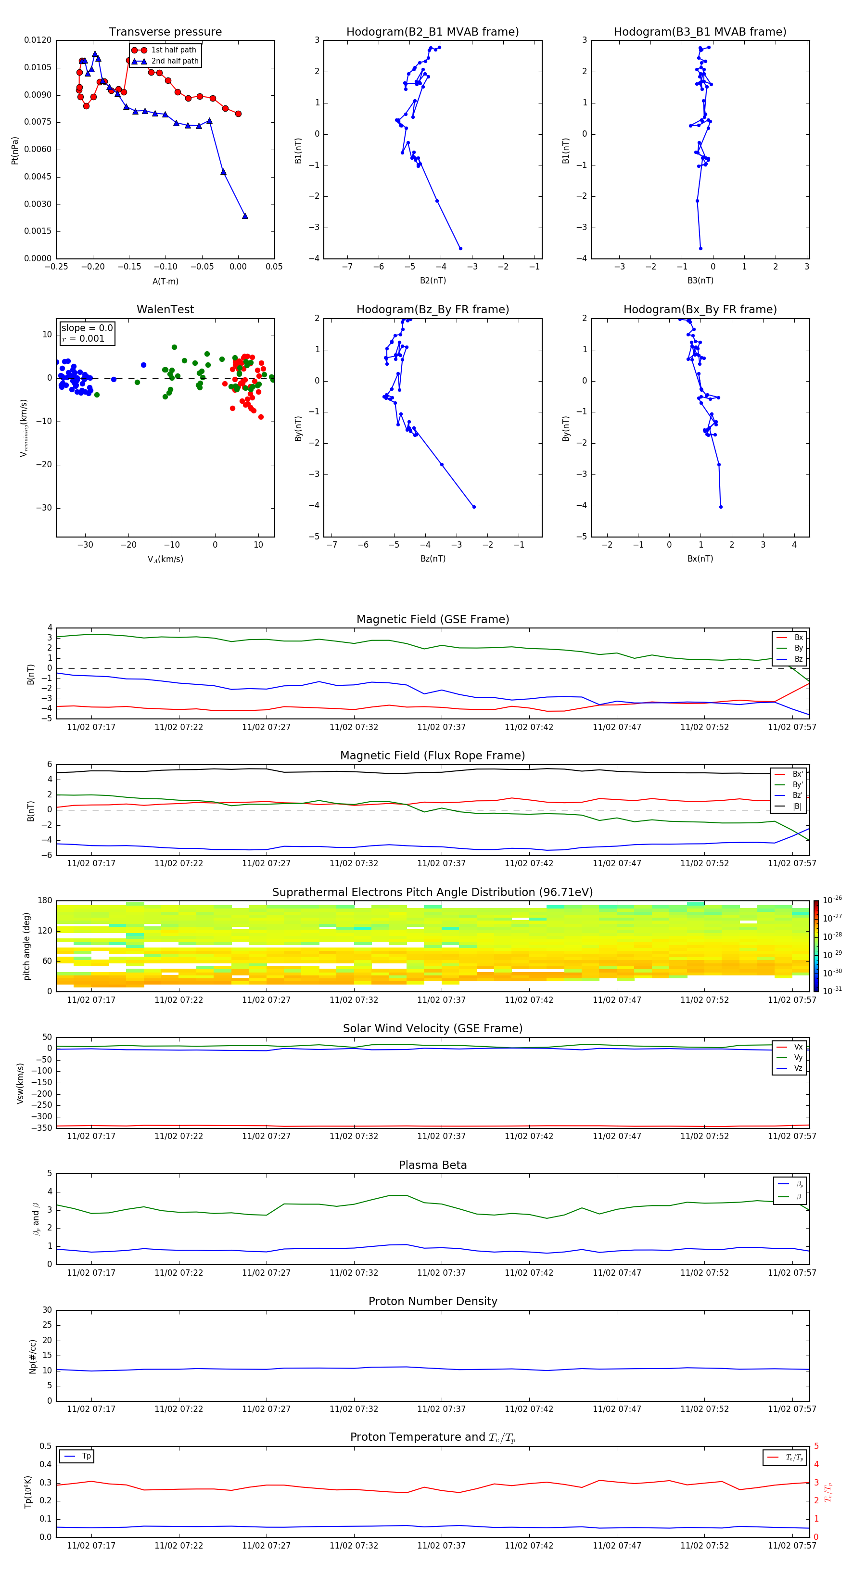The height and width of the screenshot is (1588, 866).
Task: Click the last blue triangle in Transverse pressure
Action: click(x=245, y=216)
